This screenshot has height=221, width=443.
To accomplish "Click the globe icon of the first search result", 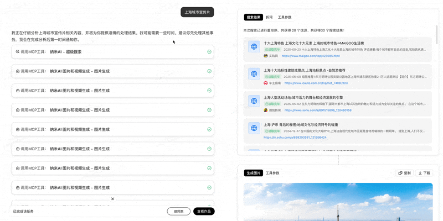I will tap(254, 47).
